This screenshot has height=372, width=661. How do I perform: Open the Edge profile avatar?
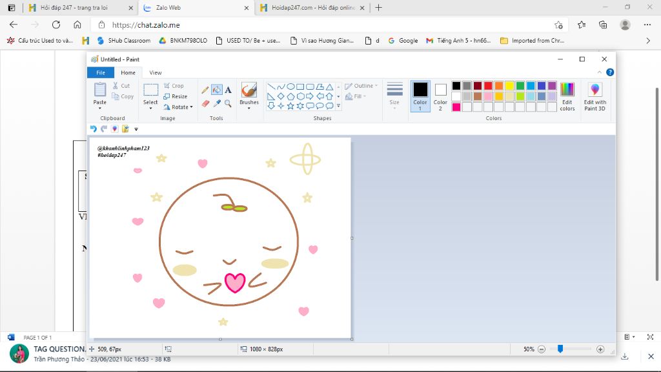[625, 25]
